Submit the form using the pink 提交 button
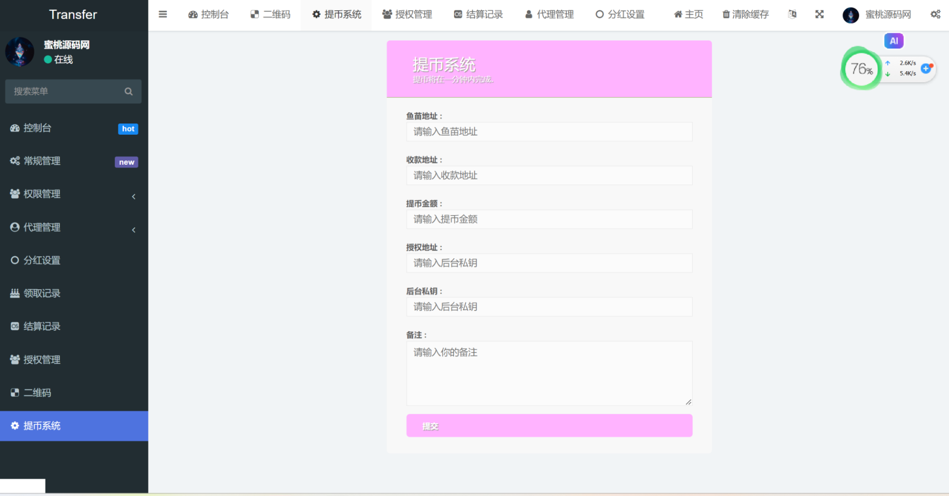The width and height of the screenshot is (949, 496). 549,426
